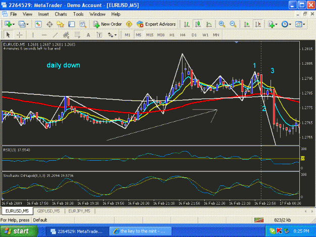The width and height of the screenshot is (316, 237).
Task: Click the green shield tray icon
Action: [273, 231]
